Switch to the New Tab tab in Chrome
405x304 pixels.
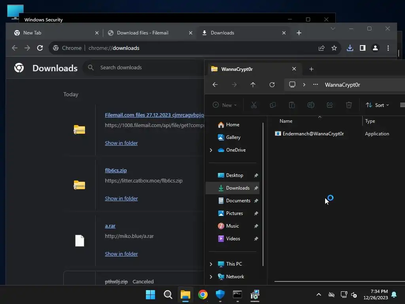click(x=55, y=33)
